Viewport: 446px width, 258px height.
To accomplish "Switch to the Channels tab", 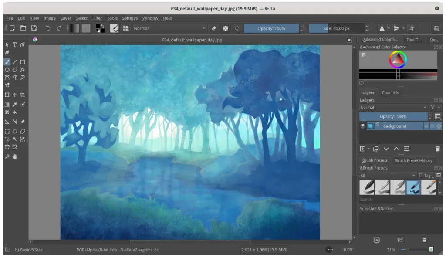I will [x=390, y=92].
